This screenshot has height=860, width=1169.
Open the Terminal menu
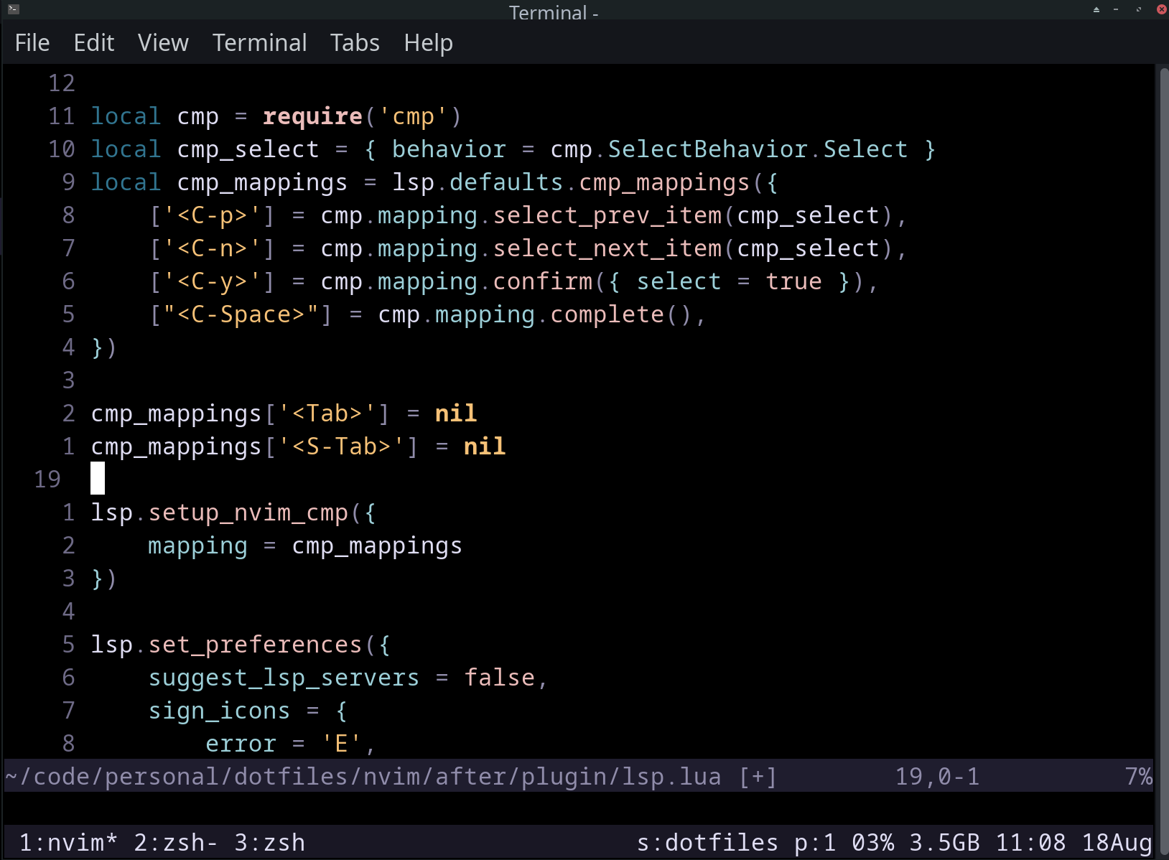click(x=259, y=43)
